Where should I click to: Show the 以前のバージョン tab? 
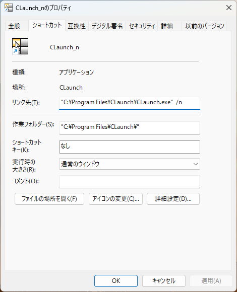(x=205, y=26)
